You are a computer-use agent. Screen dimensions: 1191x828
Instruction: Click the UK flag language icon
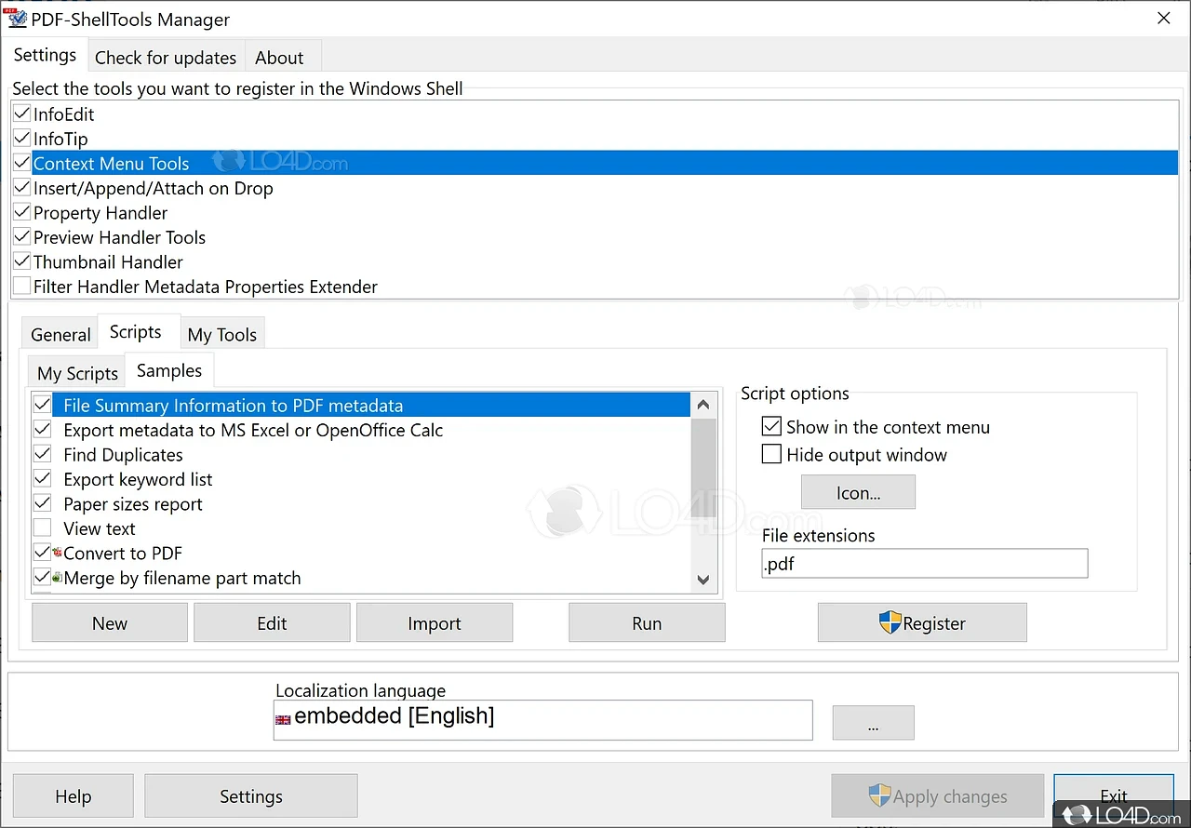(283, 719)
